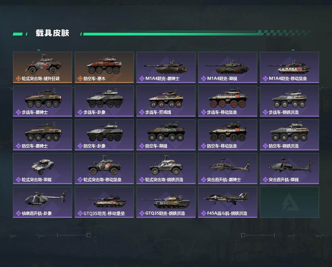Open the M1A4坦克-凝视 skin tile
The width and height of the screenshot is (332, 267).
pos(228,67)
